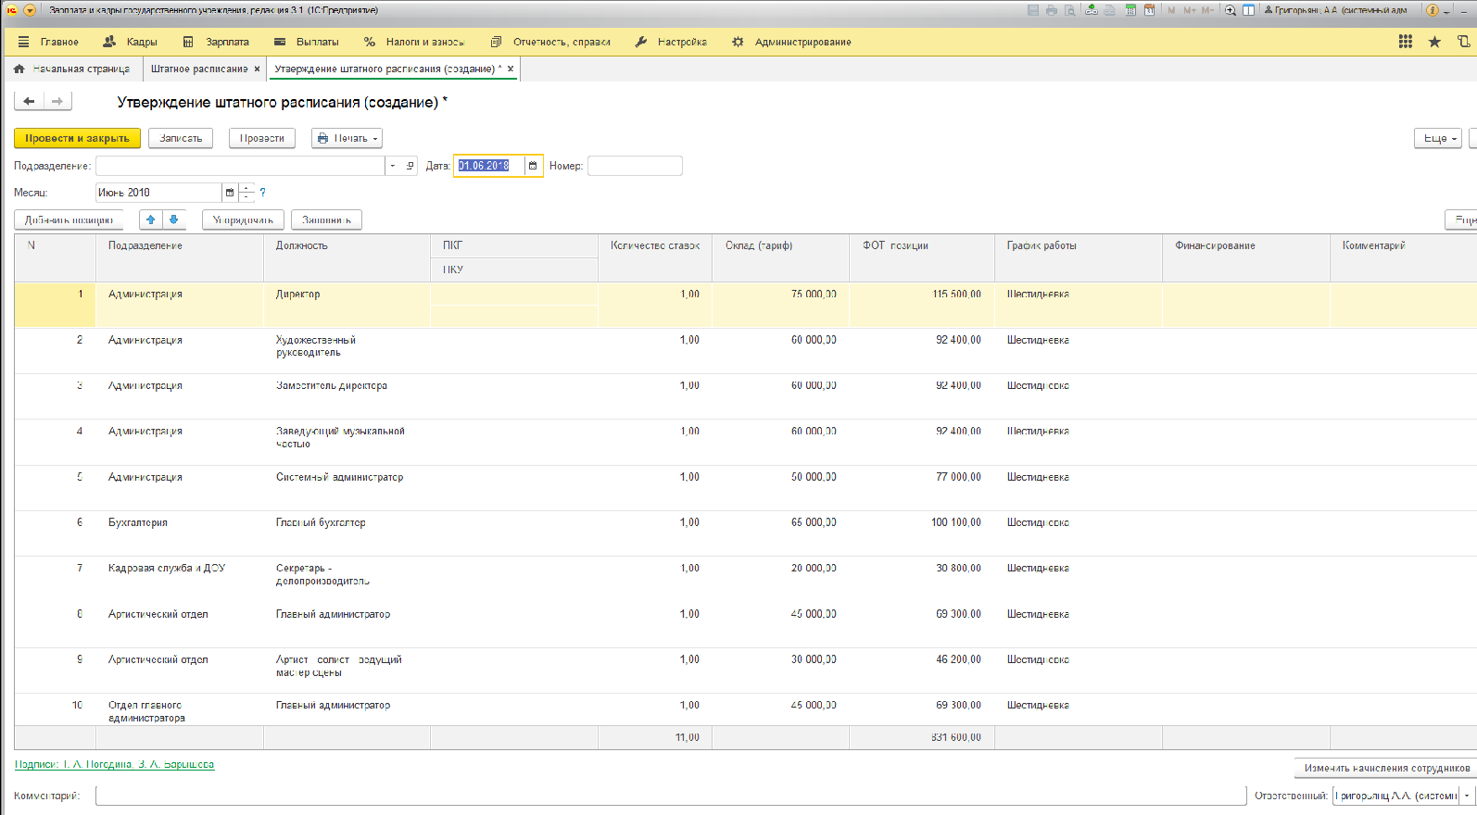Click the save icon in the title bar

[1033, 10]
